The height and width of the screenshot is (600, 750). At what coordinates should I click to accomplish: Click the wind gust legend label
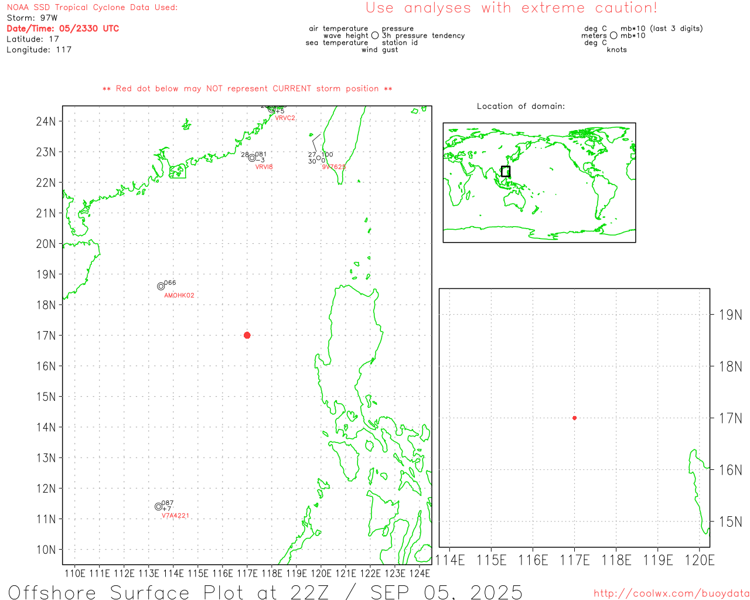380,50
